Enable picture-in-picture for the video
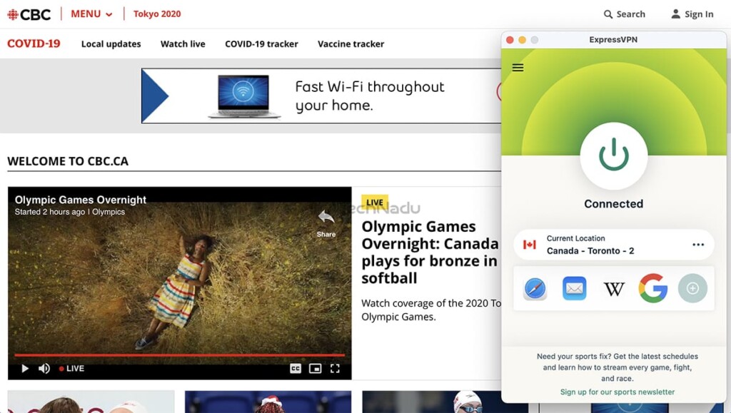The image size is (731, 413). click(x=315, y=369)
